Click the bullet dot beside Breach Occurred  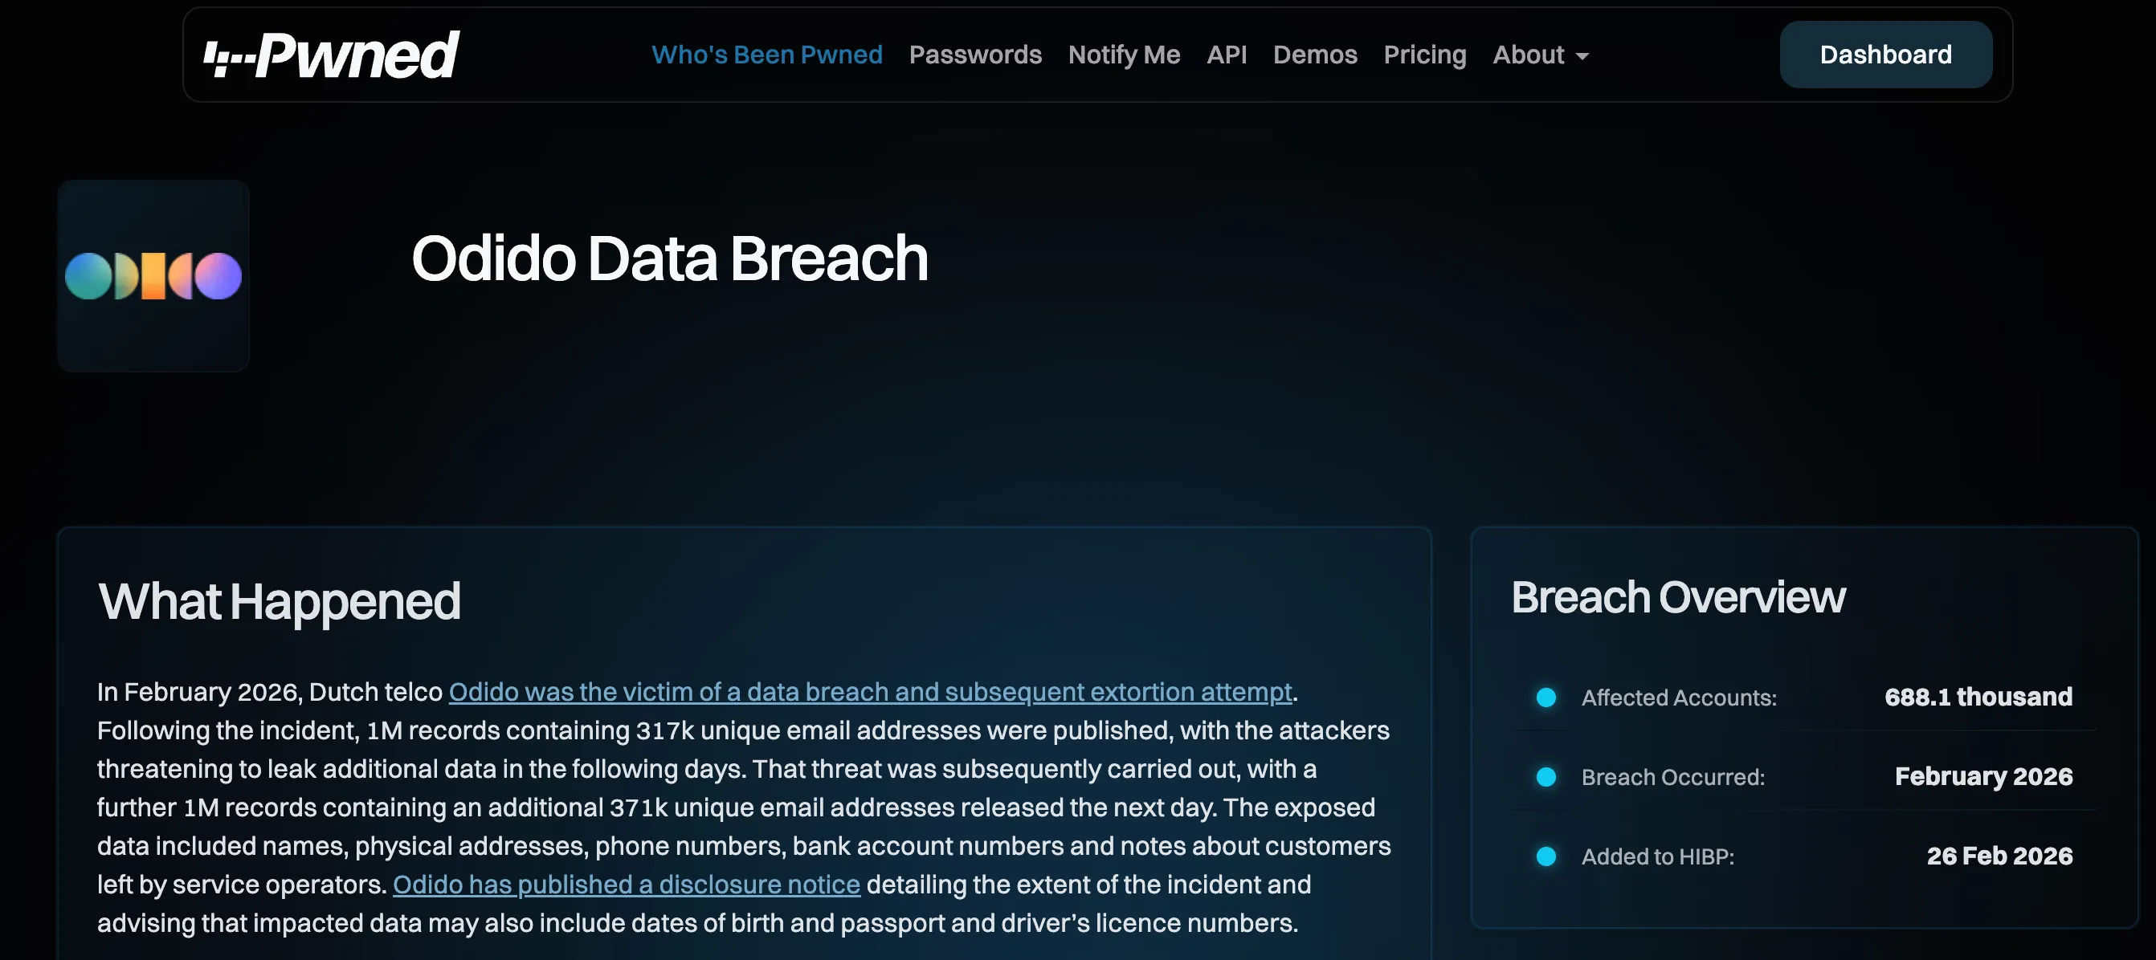(x=1546, y=777)
